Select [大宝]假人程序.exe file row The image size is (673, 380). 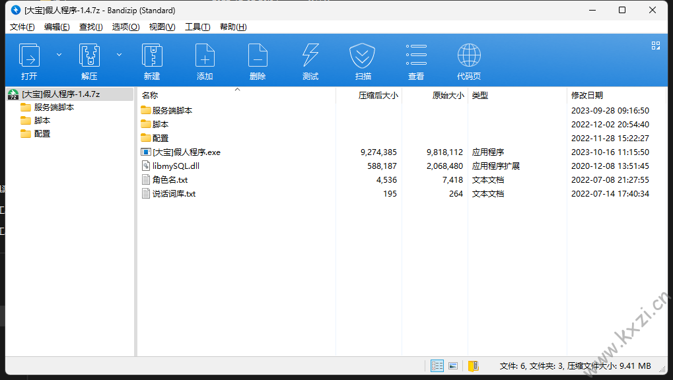pos(402,152)
